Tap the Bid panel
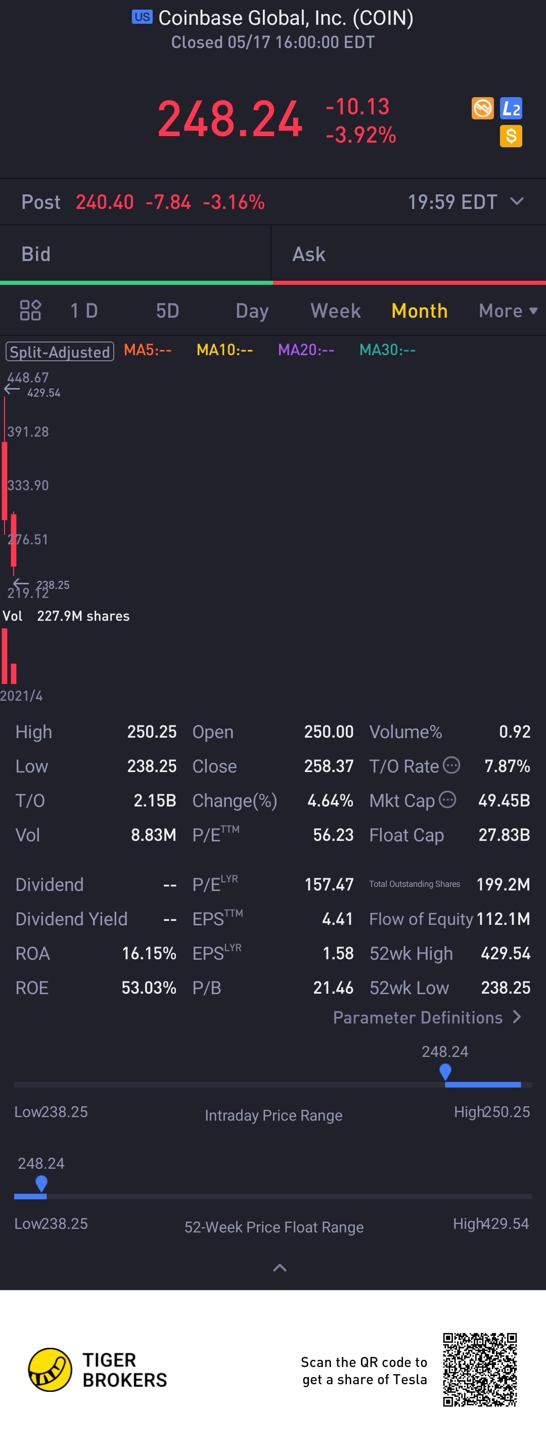The width and height of the screenshot is (546, 1450). pyautogui.click(x=135, y=254)
